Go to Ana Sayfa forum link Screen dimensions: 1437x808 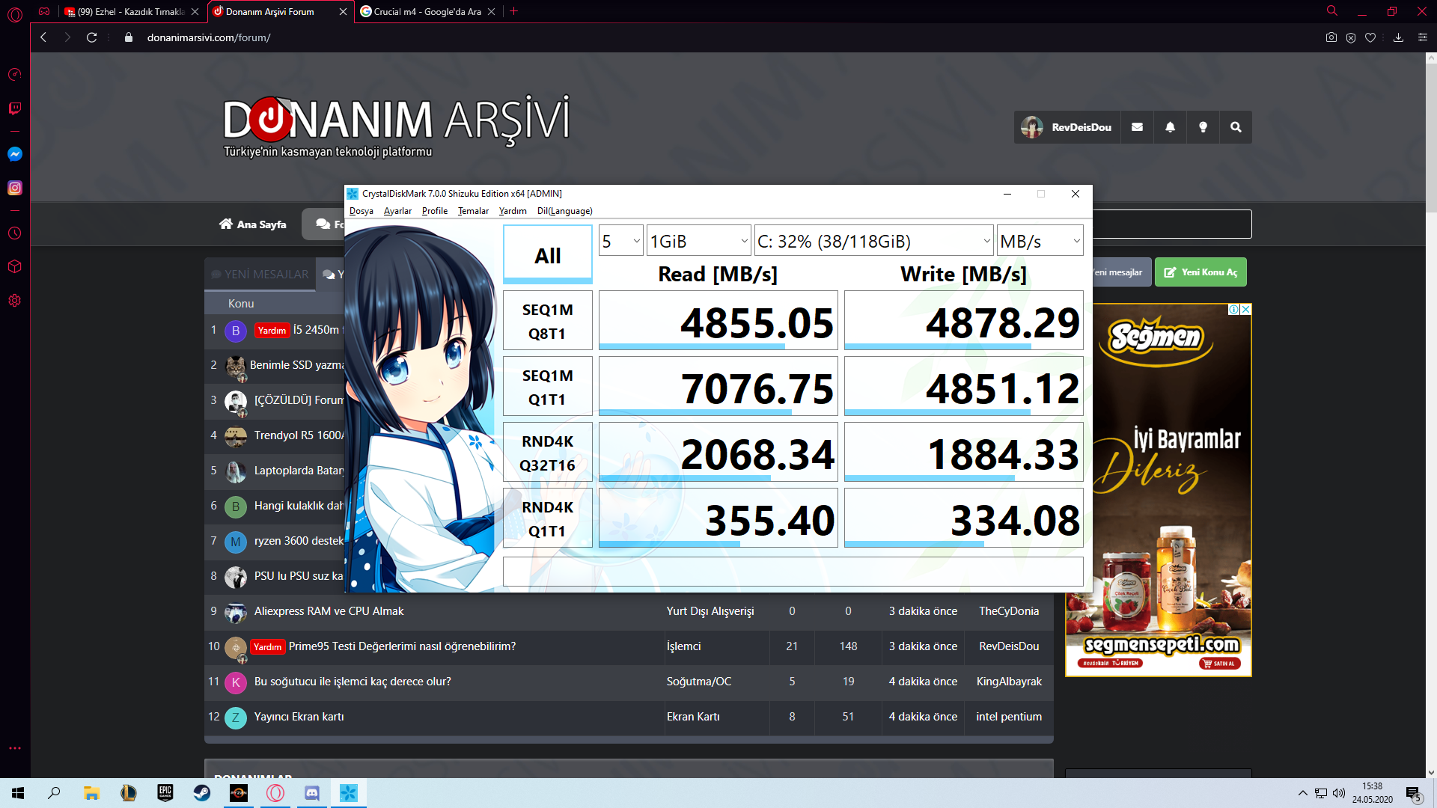[253, 224]
